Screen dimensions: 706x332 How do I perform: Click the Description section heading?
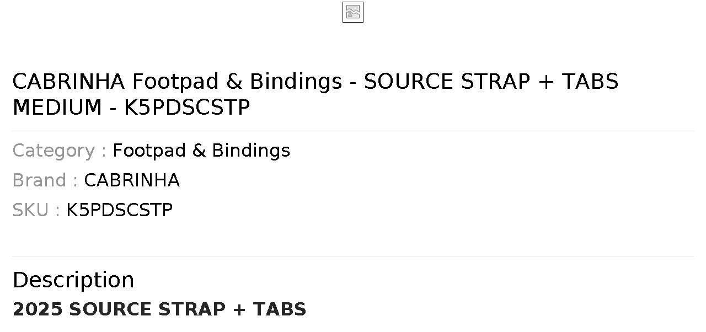tap(73, 280)
